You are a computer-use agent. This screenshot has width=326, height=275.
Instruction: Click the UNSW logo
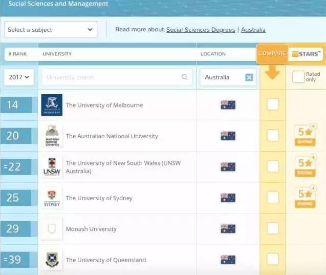[52, 167]
